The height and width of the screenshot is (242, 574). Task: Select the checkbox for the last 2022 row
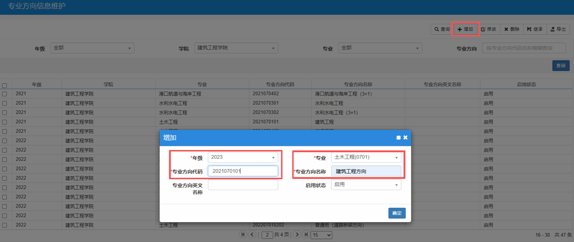[x=5, y=225]
